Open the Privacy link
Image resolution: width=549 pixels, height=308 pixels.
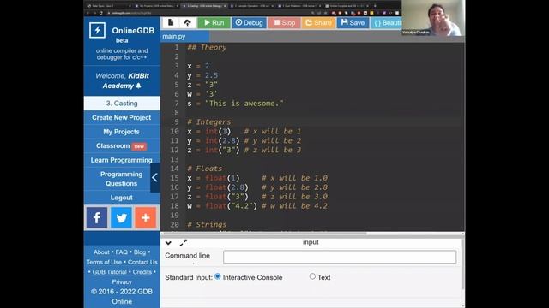coord(122,281)
